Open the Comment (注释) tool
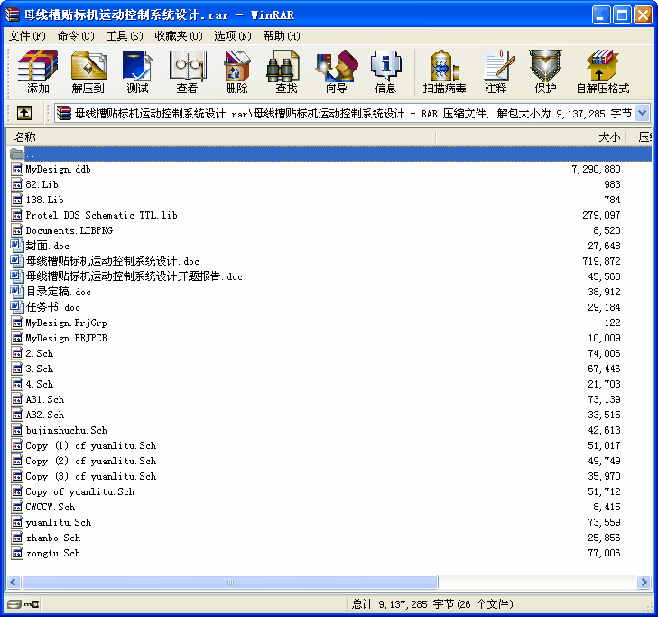Screen dimensions: 658x617 pyautogui.click(x=496, y=71)
